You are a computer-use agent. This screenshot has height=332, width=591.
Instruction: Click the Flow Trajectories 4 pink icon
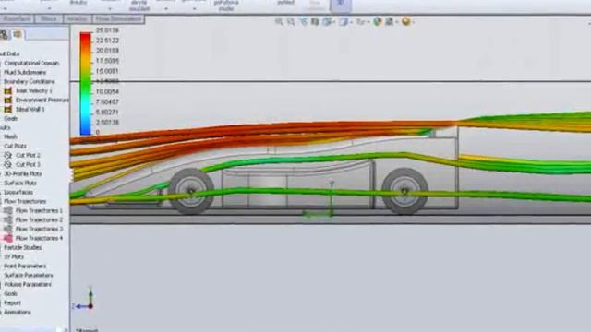tap(8, 238)
